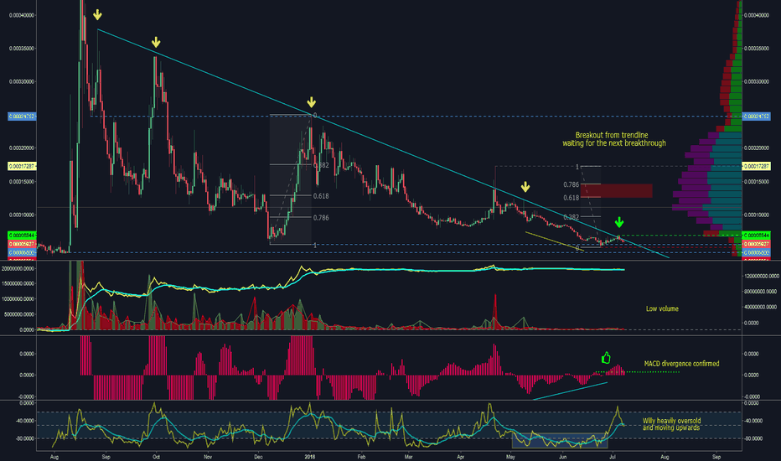The image size is (781, 461).
Task: Click the red 0.00005927 label on left axis
Action: (22, 244)
